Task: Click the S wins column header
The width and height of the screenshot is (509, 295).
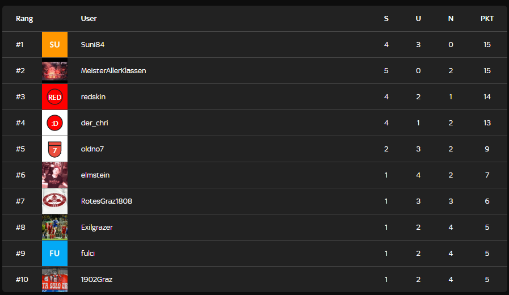Action: (x=386, y=19)
